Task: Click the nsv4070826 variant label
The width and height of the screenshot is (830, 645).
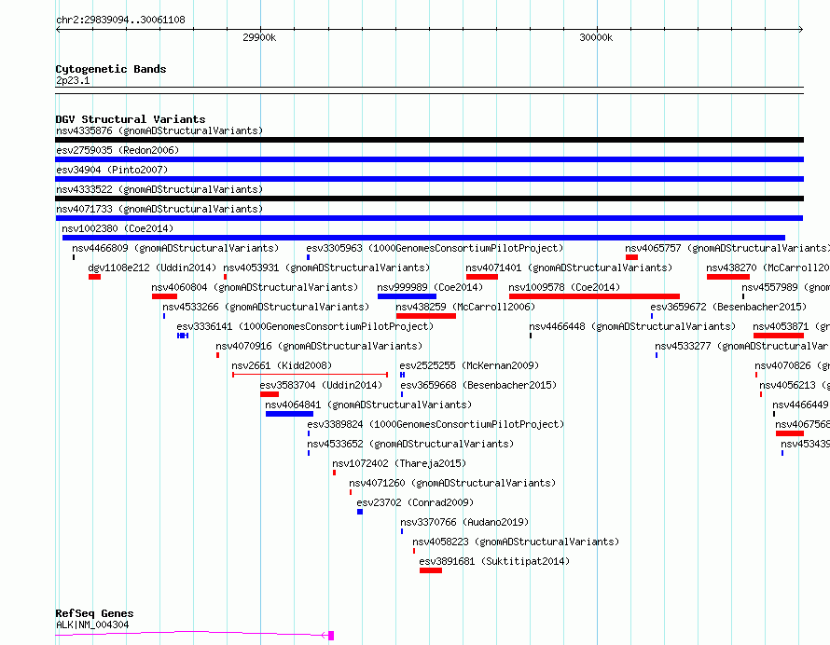Action: (x=792, y=365)
